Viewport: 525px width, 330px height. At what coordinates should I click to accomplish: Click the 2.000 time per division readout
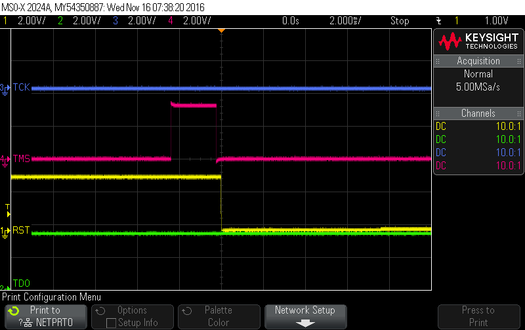pyautogui.click(x=345, y=21)
